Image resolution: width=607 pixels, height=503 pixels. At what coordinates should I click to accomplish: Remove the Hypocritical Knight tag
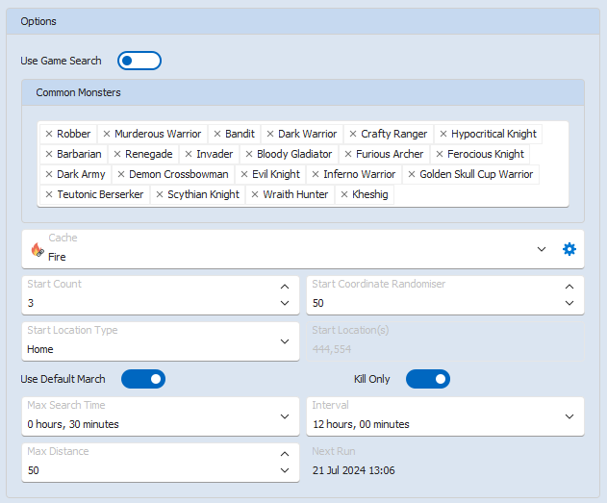(x=443, y=134)
